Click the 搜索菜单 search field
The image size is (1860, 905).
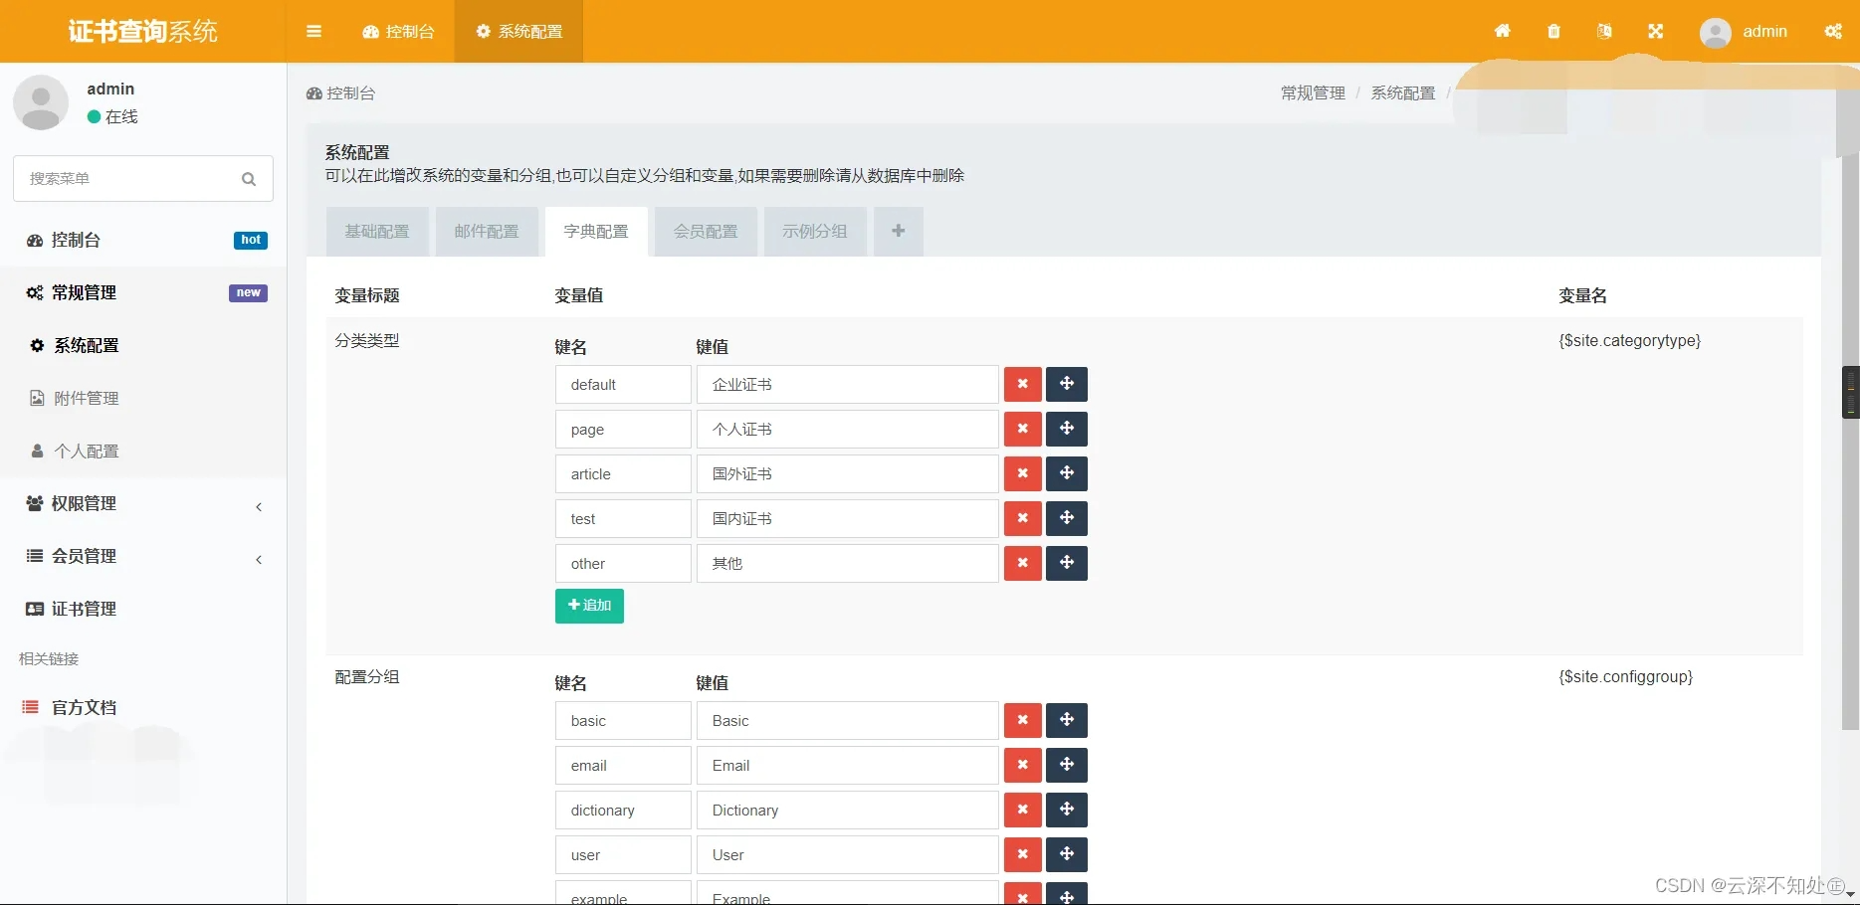tap(143, 179)
